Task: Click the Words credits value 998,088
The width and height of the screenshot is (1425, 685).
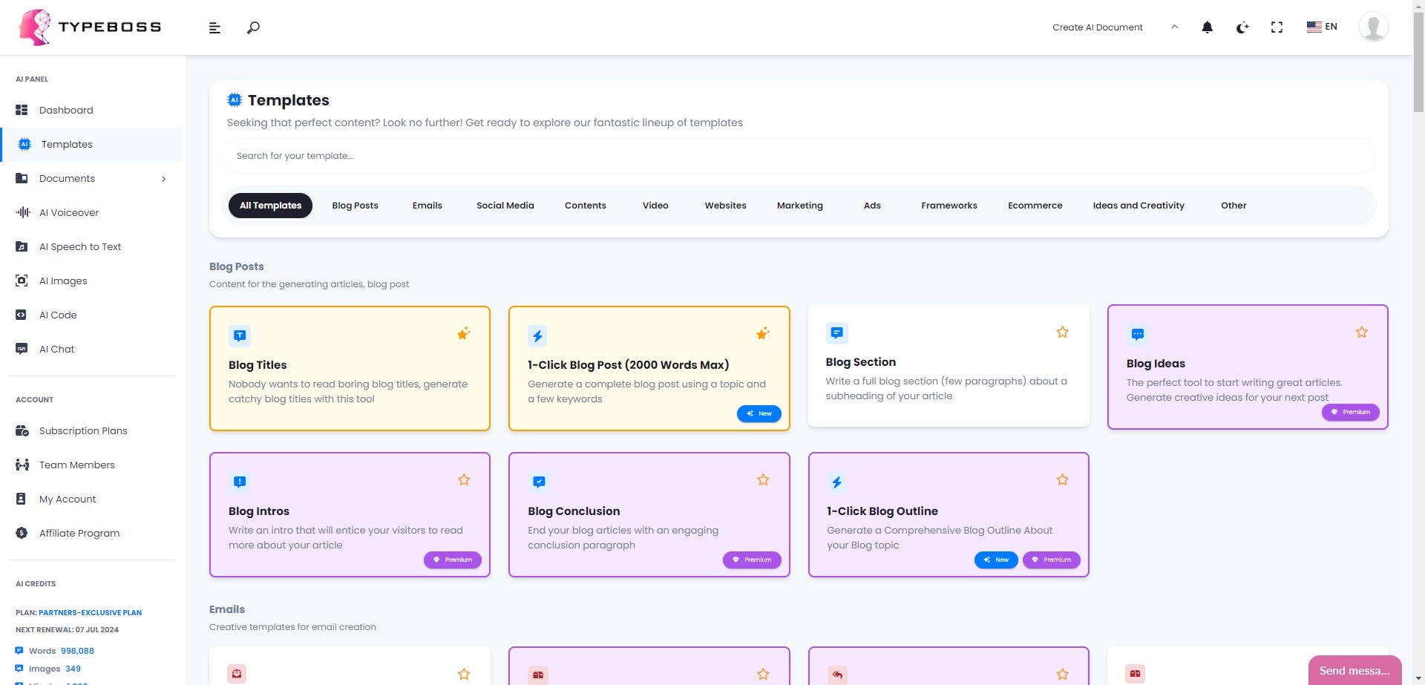Action: [x=77, y=651]
